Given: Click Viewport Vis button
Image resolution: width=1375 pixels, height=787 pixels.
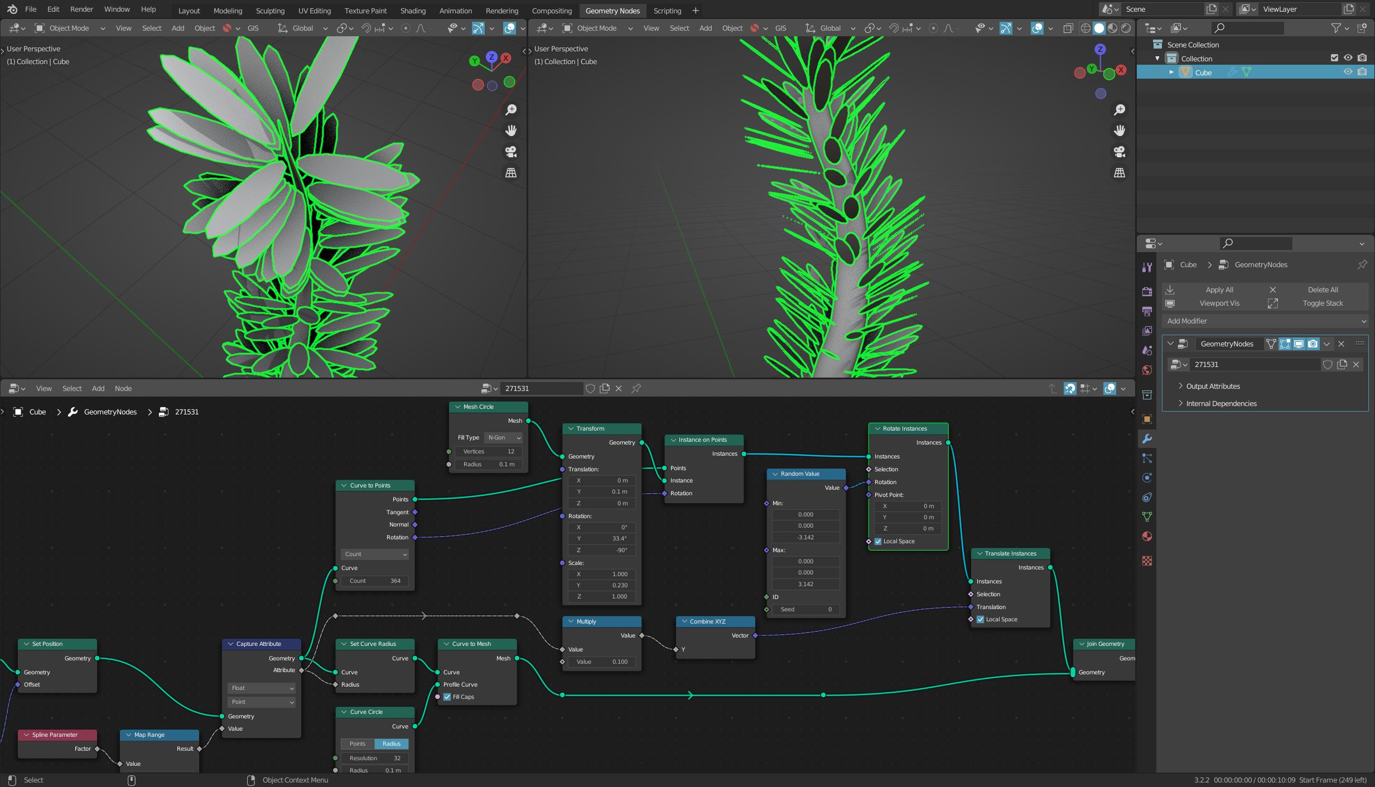Looking at the screenshot, I should pyautogui.click(x=1213, y=303).
